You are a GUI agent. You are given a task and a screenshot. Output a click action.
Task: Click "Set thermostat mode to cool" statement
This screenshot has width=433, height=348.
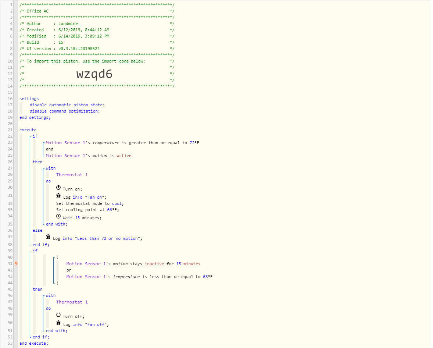pos(90,203)
